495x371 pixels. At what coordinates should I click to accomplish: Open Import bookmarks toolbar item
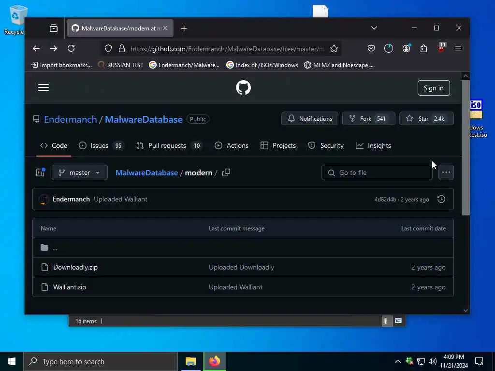(x=61, y=65)
